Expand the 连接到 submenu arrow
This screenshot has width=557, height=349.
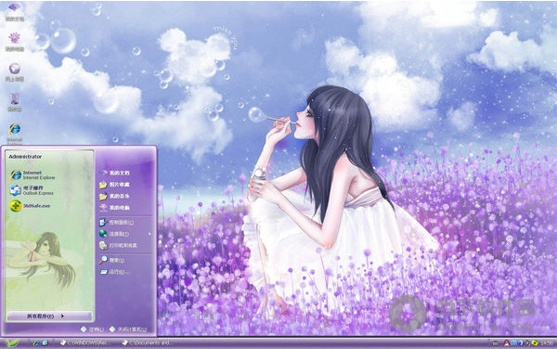tap(149, 234)
